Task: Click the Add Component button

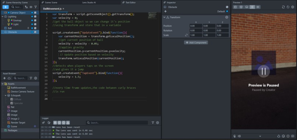Action: (196, 42)
